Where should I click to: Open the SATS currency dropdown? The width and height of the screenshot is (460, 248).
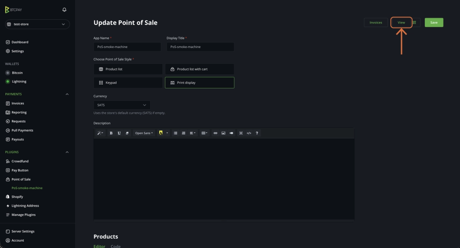[x=121, y=105]
